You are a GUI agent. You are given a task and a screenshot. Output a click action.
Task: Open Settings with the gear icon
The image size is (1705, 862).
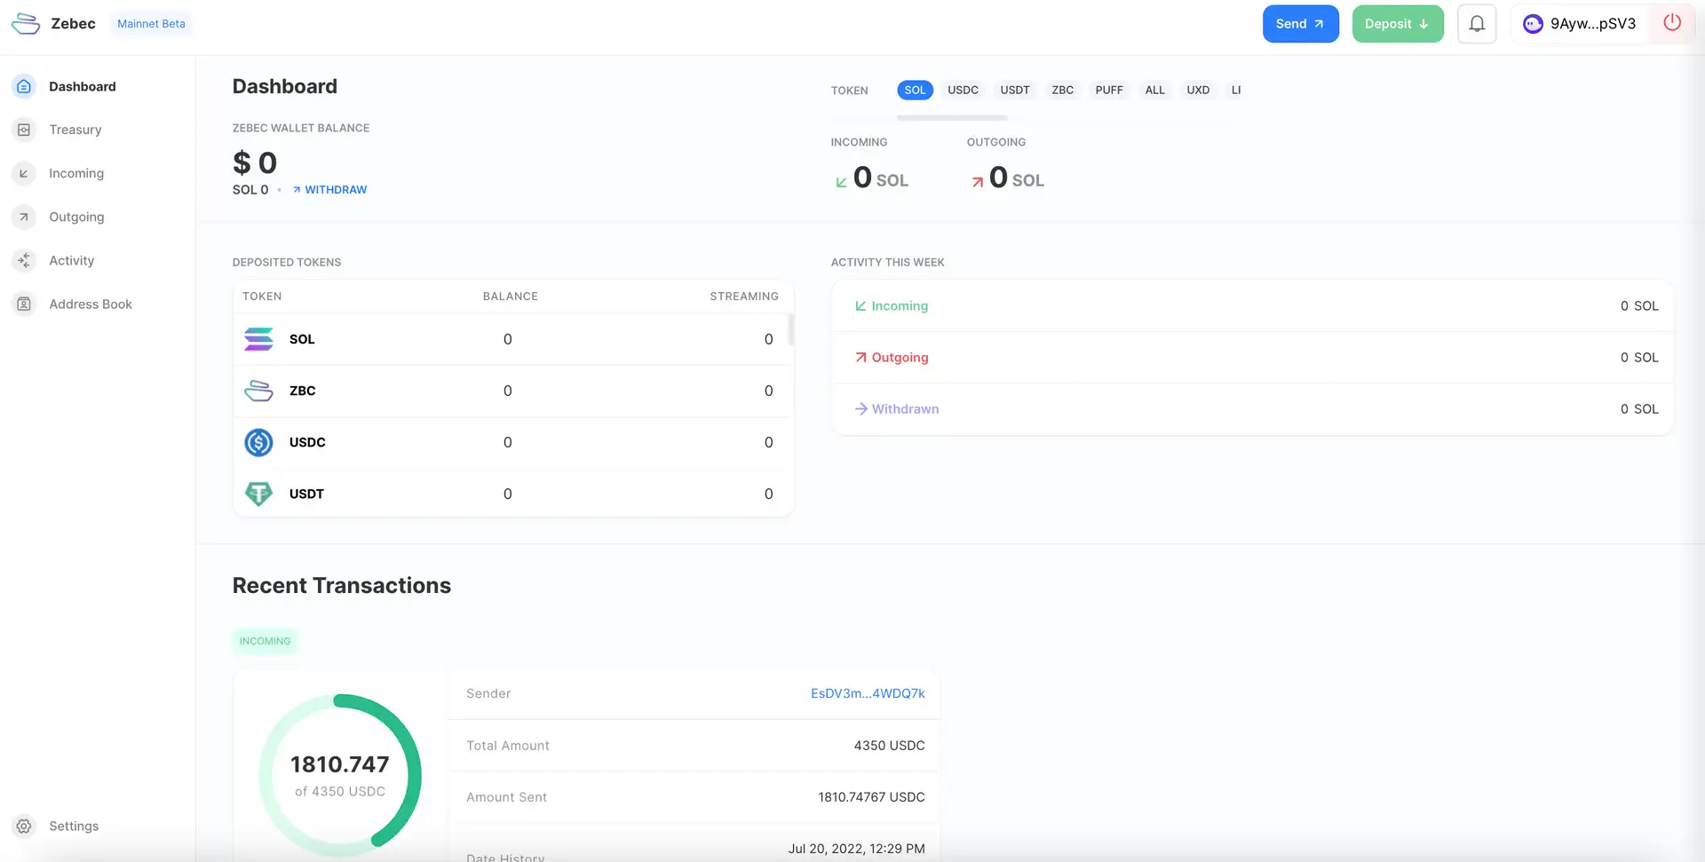(x=24, y=826)
